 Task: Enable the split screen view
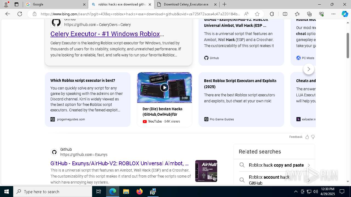point(285,14)
